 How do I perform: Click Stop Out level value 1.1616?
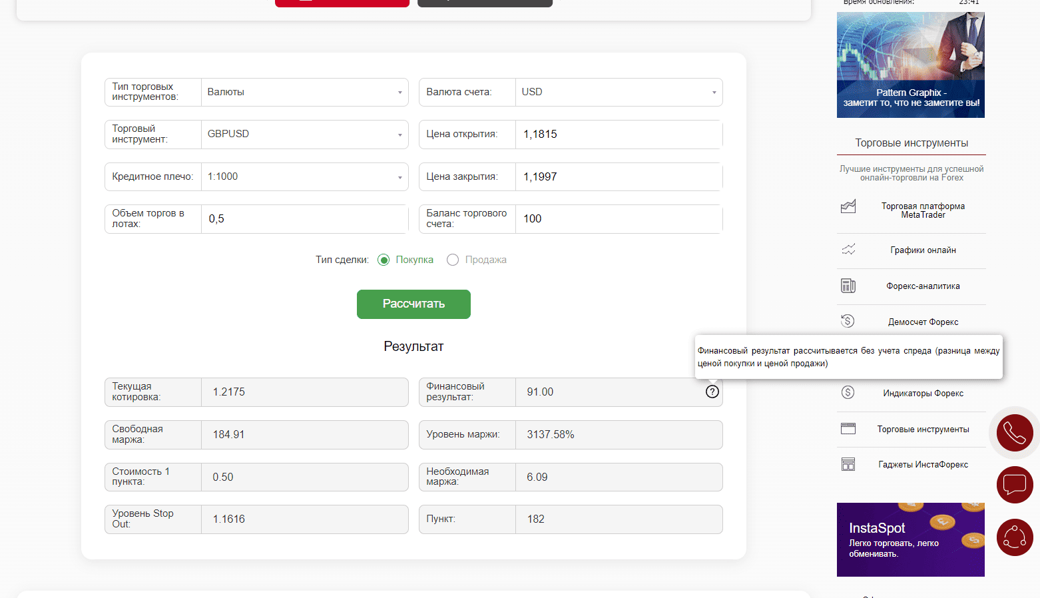(x=228, y=519)
